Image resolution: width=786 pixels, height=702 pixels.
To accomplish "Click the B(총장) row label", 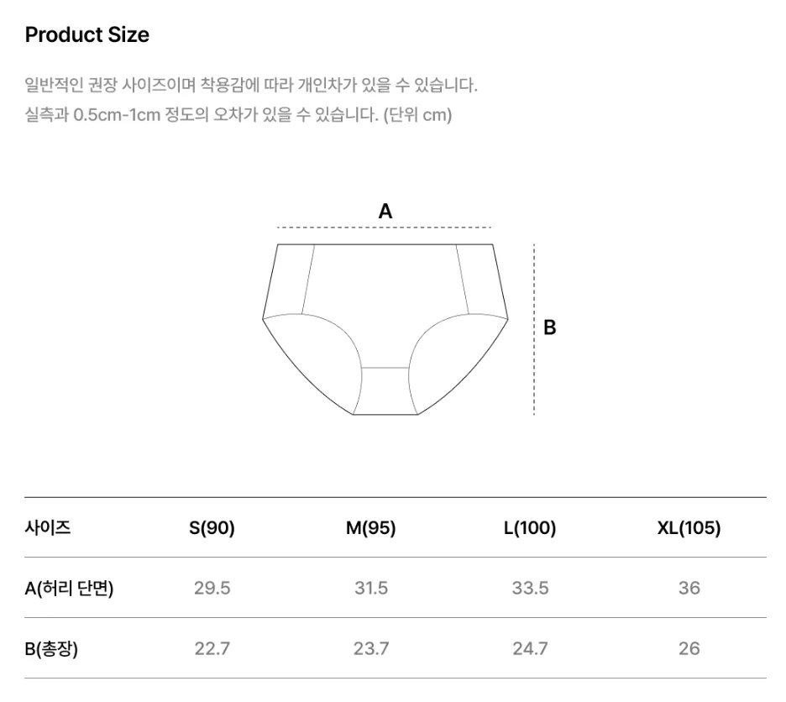I will [x=51, y=648].
